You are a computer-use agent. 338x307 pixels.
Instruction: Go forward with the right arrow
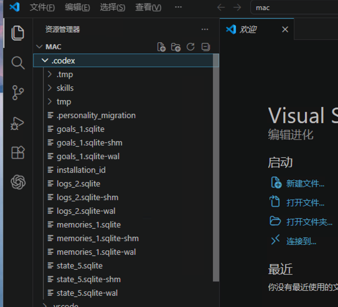[x=237, y=7]
